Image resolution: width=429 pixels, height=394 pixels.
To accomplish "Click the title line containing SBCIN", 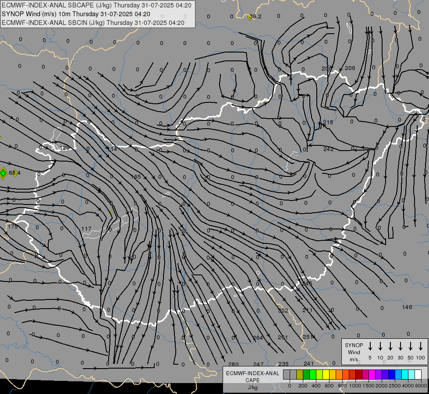I will tap(93, 23).
